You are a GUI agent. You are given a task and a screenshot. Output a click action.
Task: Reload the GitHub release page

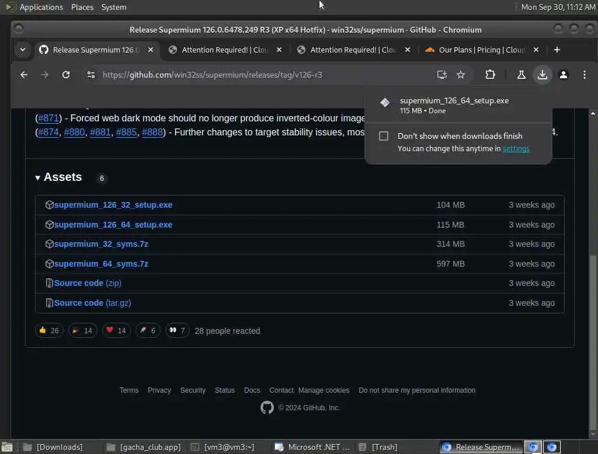click(x=66, y=75)
